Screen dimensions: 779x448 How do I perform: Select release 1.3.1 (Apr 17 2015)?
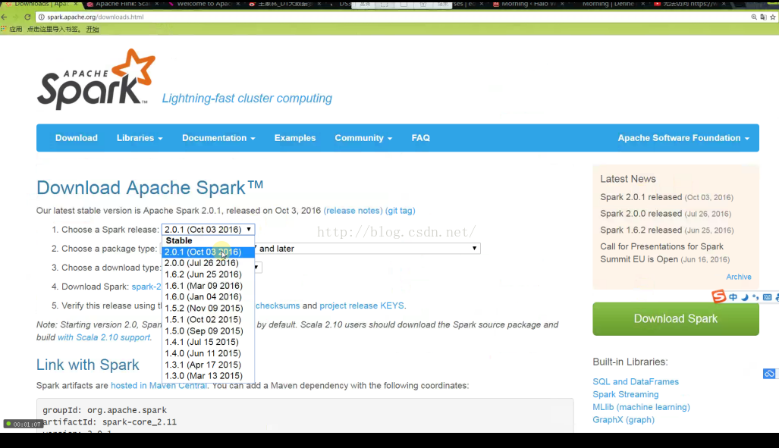[208, 365]
